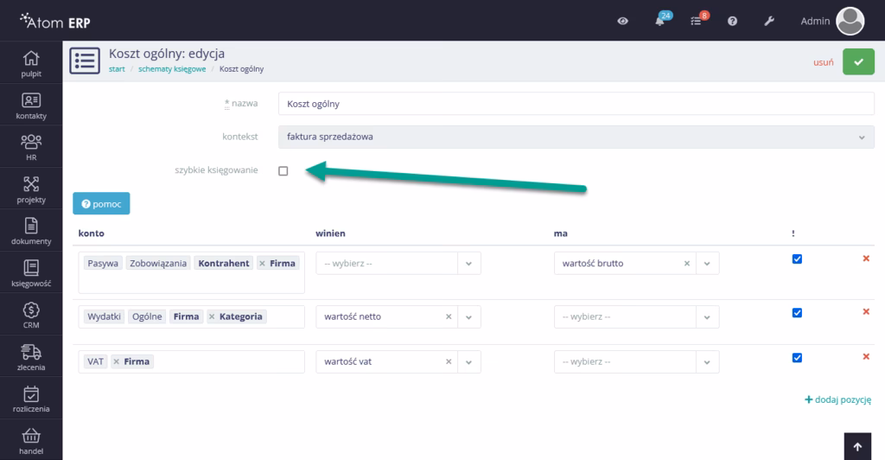This screenshot has width=885, height=460.
Task: Open task list icon with 8 badge
Action: (697, 22)
